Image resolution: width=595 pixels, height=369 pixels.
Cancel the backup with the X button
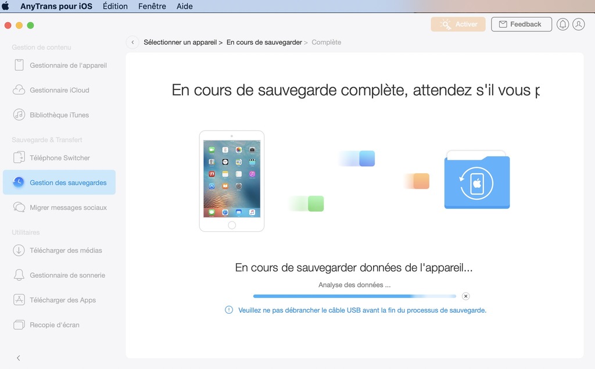click(465, 296)
